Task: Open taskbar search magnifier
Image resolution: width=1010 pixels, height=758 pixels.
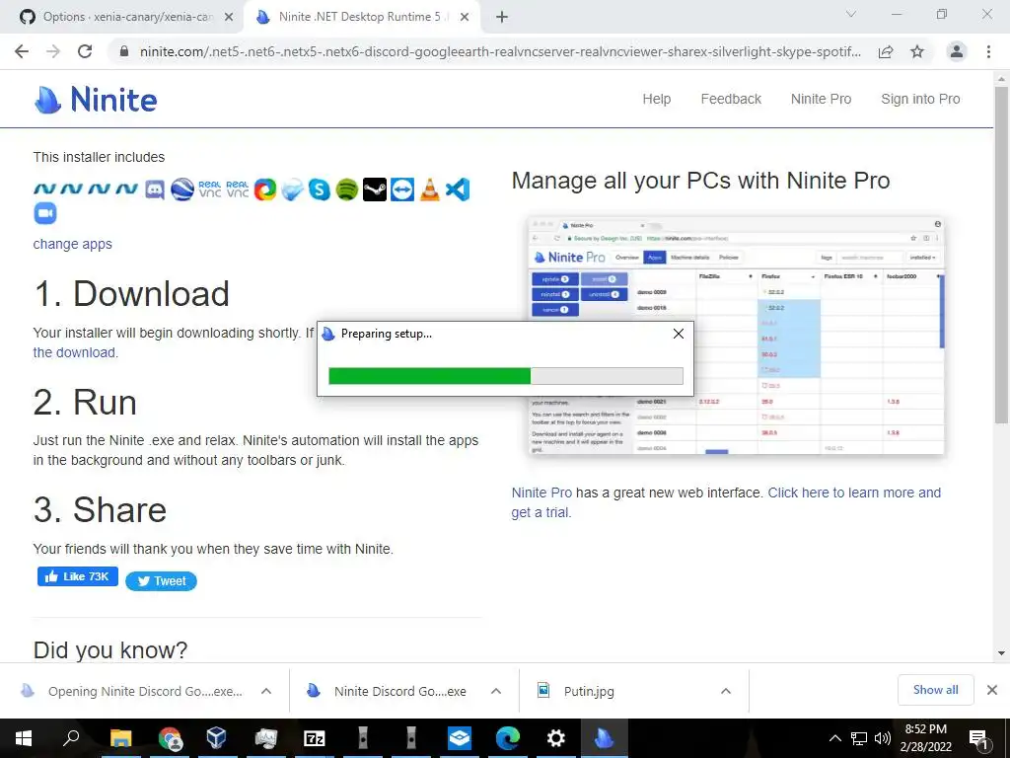Action: [x=71, y=738]
